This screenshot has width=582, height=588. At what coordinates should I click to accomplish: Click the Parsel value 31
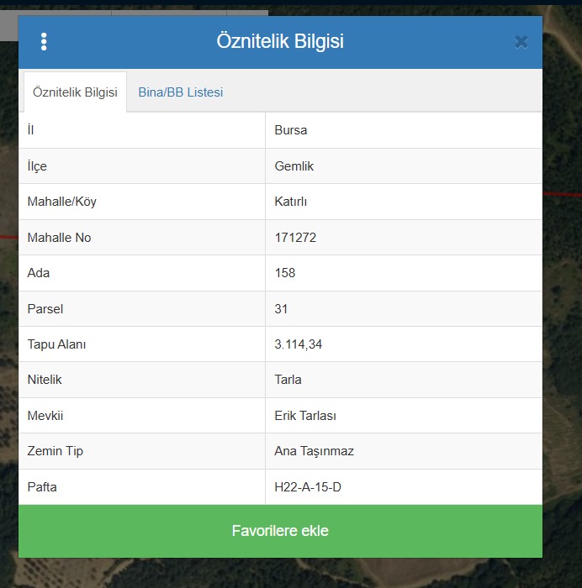[x=281, y=308]
